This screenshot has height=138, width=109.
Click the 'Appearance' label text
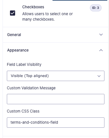tap(18, 50)
